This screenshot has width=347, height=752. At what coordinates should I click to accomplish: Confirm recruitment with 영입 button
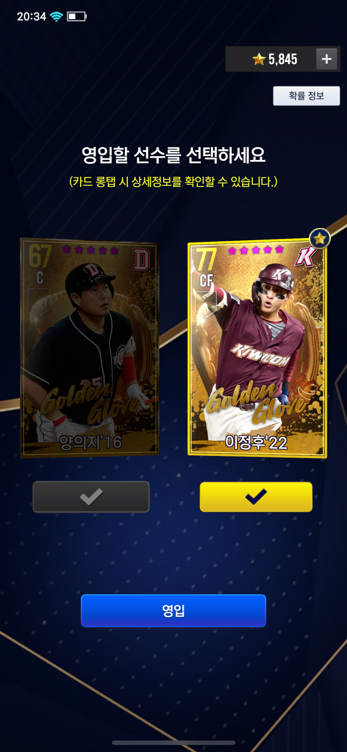coord(173,610)
